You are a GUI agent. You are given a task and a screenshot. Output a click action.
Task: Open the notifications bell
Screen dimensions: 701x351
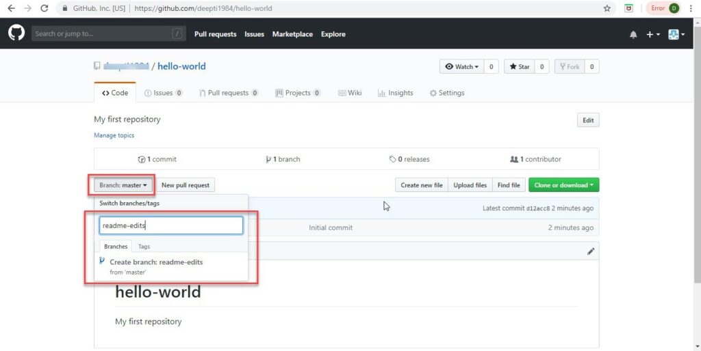633,34
